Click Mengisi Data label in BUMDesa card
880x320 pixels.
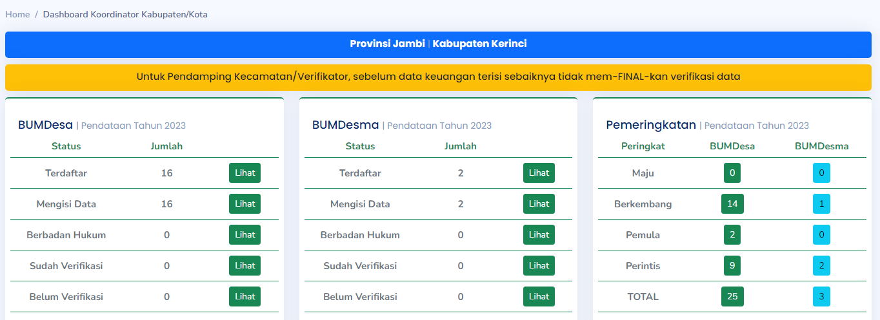click(x=66, y=204)
